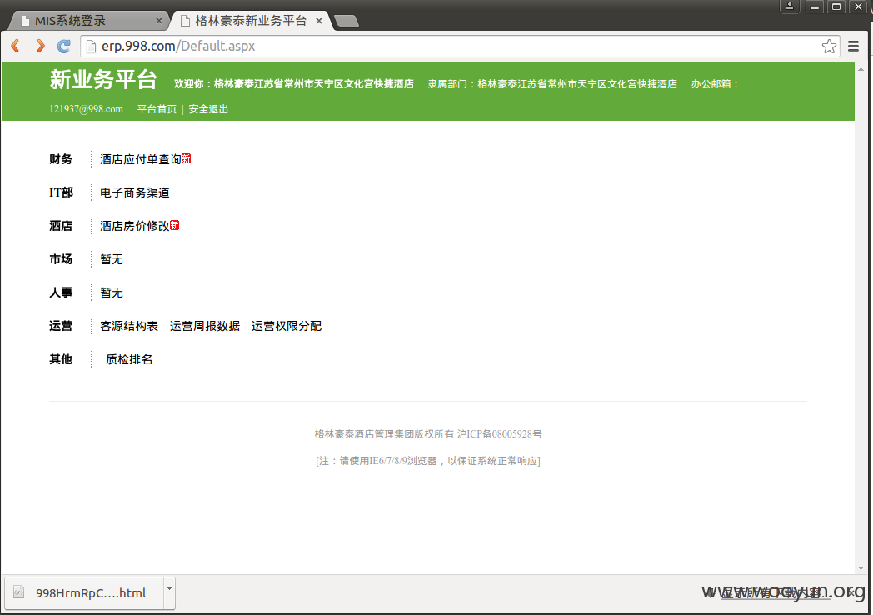Click the 市场 category label
This screenshot has width=873, height=615.
(x=61, y=259)
